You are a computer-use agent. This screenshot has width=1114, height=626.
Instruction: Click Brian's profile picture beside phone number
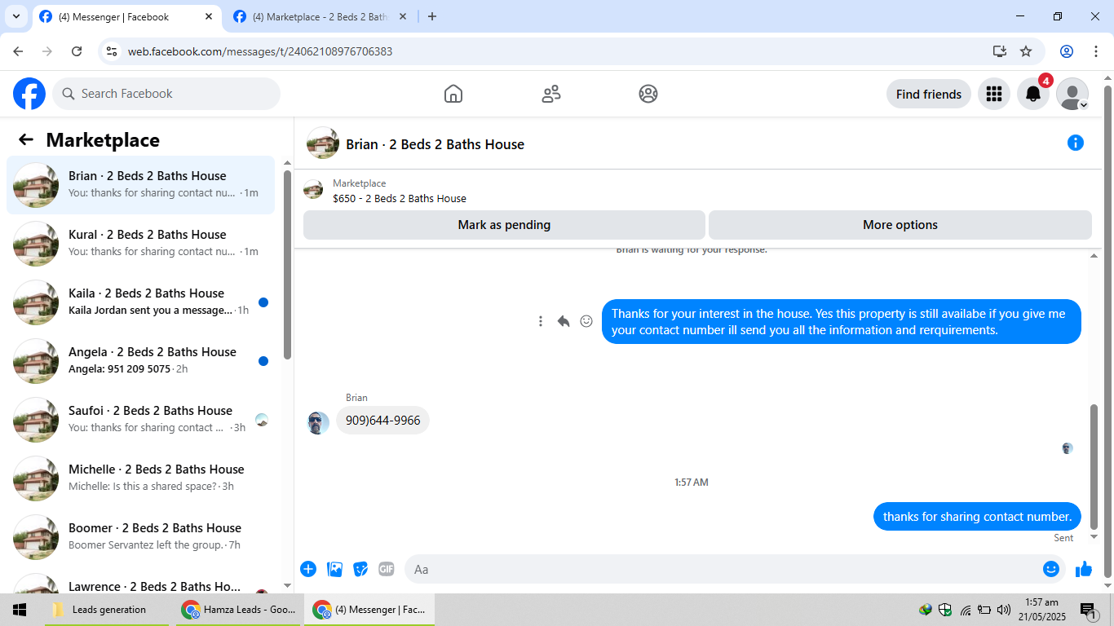(x=318, y=422)
